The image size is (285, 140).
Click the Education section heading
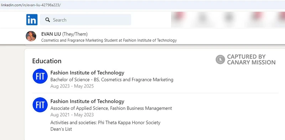click(47, 61)
